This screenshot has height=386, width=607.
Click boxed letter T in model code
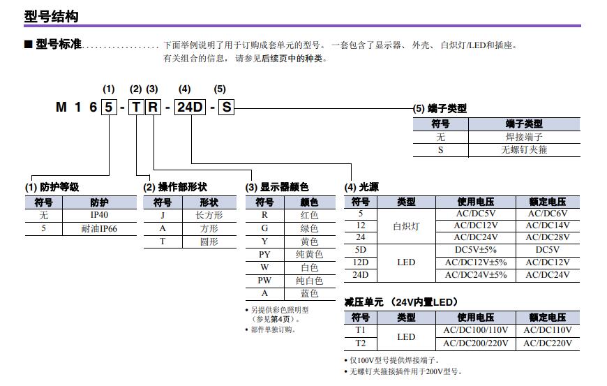(136, 107)
